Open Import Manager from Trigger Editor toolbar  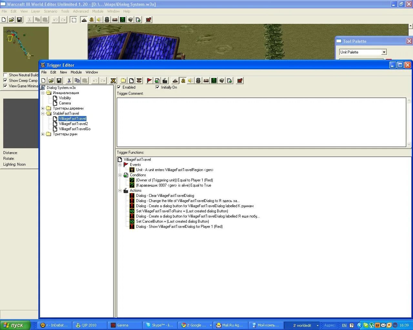click(229, 81)
